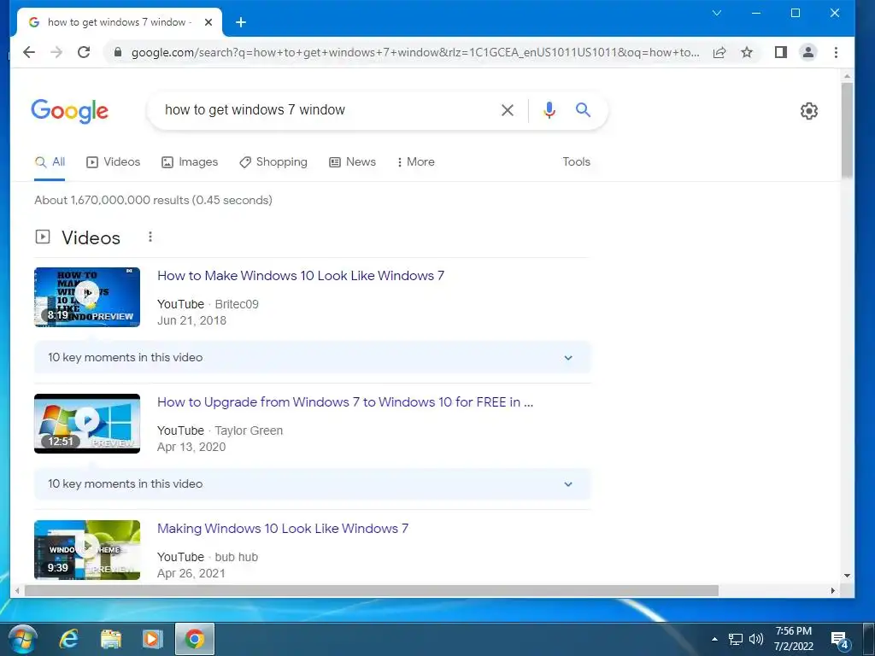Go back using Chrome's back arrow
The height and width of the screenshot is (656, 875).
[x=29, y=52]
